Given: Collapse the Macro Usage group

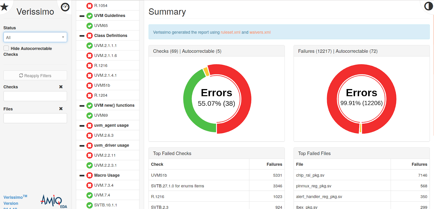Looking at the screenshot, I should pos(82,175).
